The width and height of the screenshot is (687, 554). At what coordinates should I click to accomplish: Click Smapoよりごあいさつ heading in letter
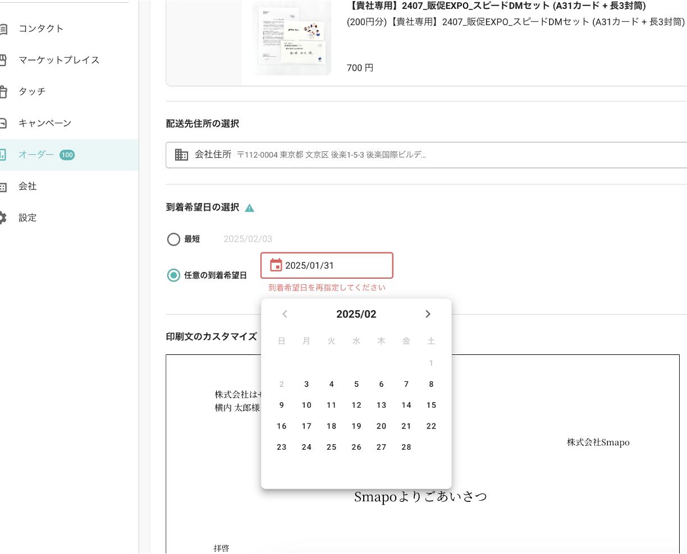click(420, 497)
